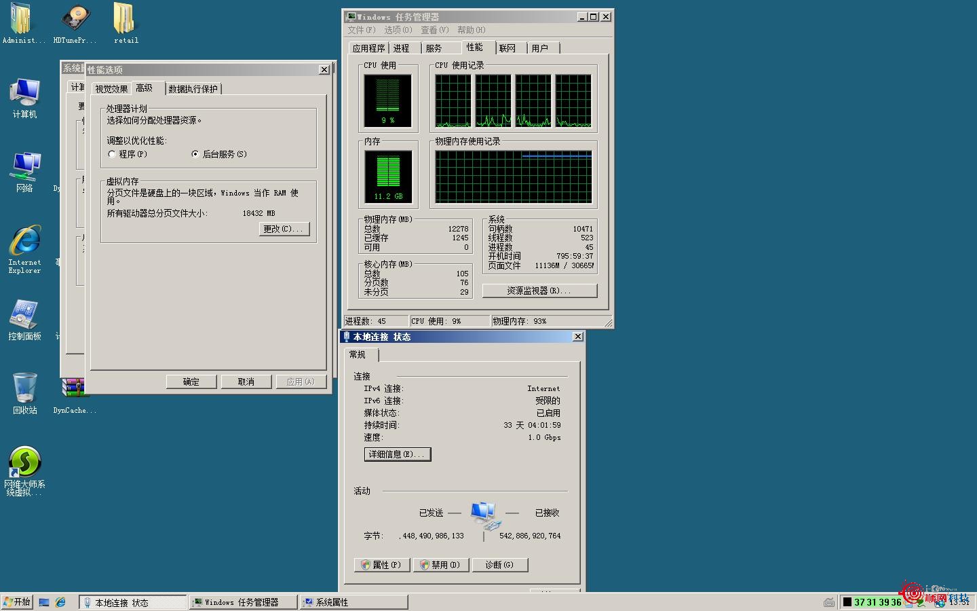Launch the 网维大师系统虚拟 application
The height and width of the screenshot is (611, 977).
click(24, 462)
